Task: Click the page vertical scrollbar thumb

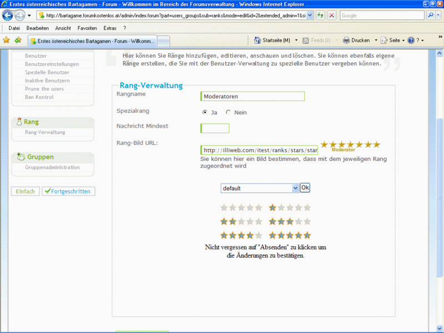Action: (x=439, y=198)
